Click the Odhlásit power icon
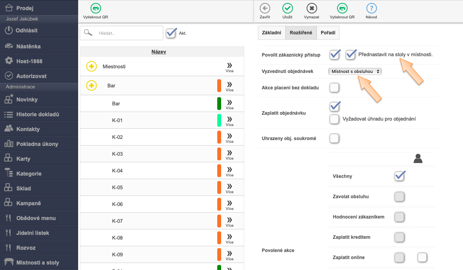This screenshot has height=270, width=463. (9, 30)
